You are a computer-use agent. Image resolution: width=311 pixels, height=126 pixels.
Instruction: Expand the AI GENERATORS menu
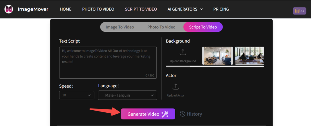(185, 9)
